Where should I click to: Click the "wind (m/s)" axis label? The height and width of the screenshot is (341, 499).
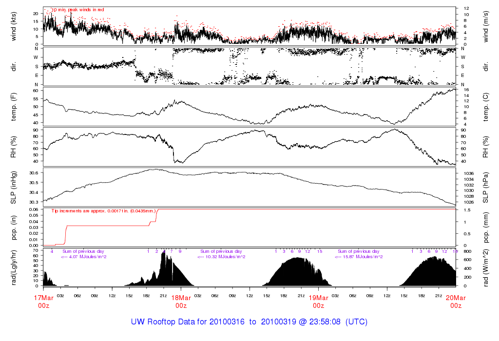click(486, 26)
